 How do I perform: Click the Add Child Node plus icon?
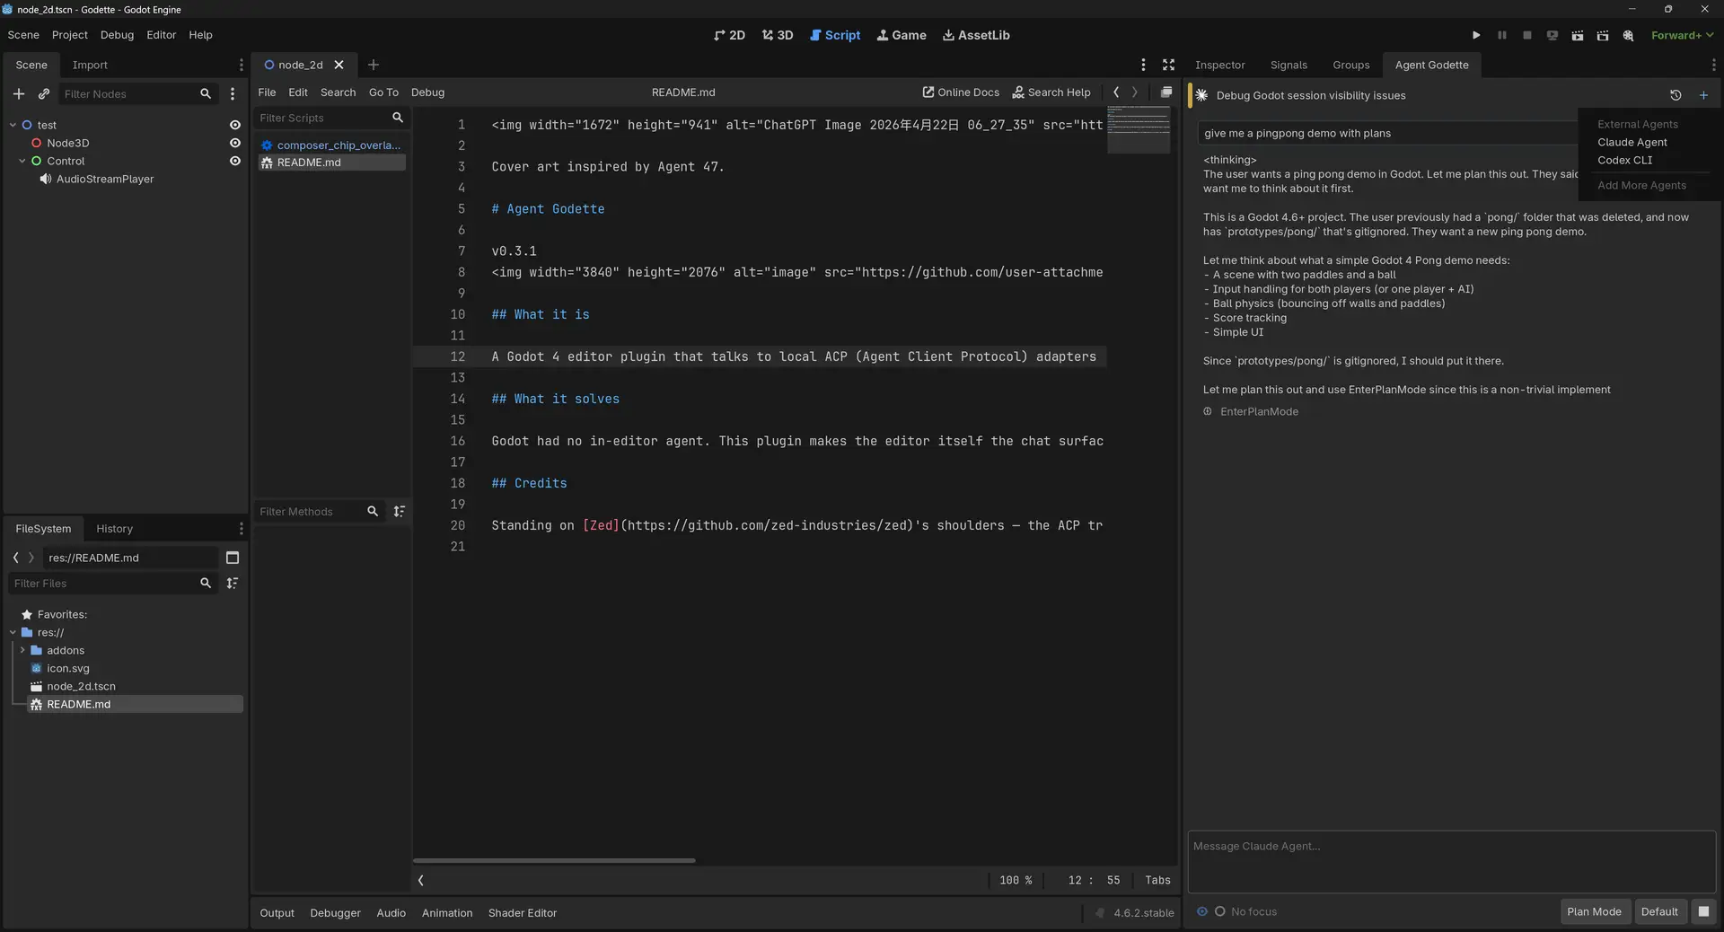coord(18,94)
